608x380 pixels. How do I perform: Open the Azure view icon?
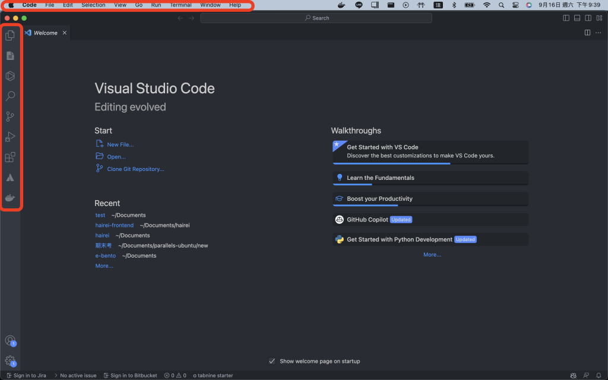(x=10, y=178)
